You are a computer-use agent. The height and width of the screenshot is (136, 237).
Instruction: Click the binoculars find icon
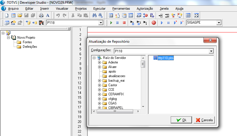(x=94, y=15)
